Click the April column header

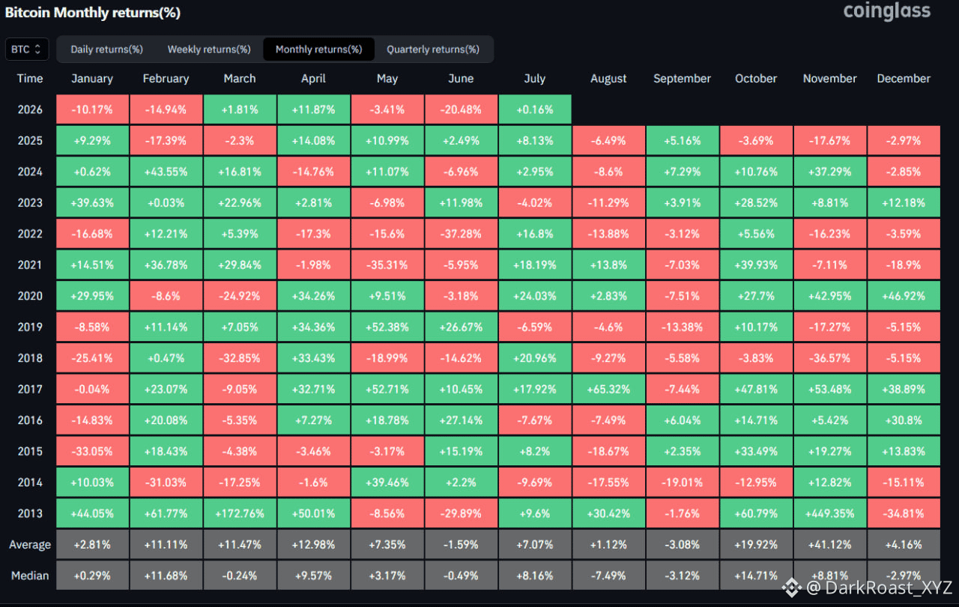(313, 79)
